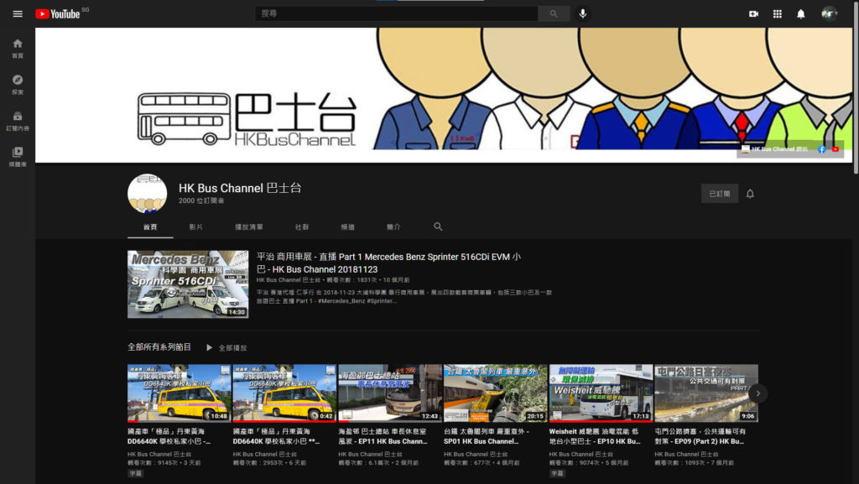The height and width of the screenshot is (484, 859).
Task: Open Library in the left sidebar
Action: pyautogui.click(x=18, y=157)
